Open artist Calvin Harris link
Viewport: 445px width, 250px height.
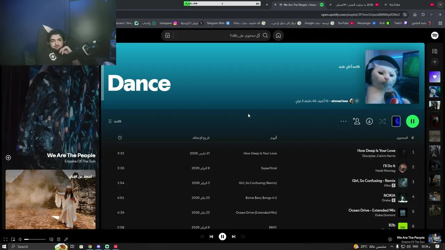[386, 156]
